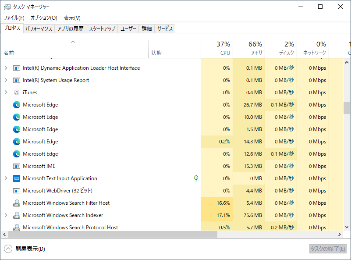Click the 15.3 MB memory cell
351x260 pixels.
(249, 166)
